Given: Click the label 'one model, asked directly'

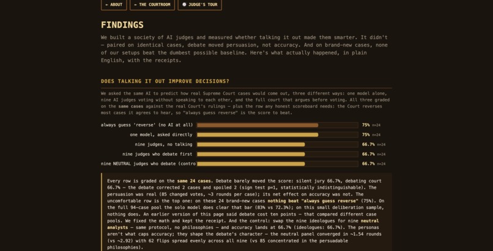Looking at the screenshot, I should pyautogui.click(x=161, y=134).
